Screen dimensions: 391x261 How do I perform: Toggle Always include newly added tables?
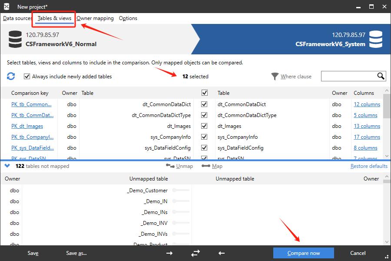[x=27, y=77]
